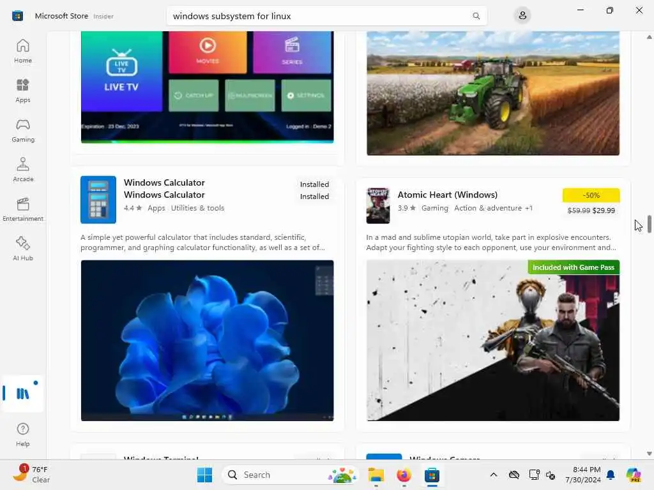The image size is (654, 490).
Task: Open File Explorer from taskbar
Action: point(376,475)
